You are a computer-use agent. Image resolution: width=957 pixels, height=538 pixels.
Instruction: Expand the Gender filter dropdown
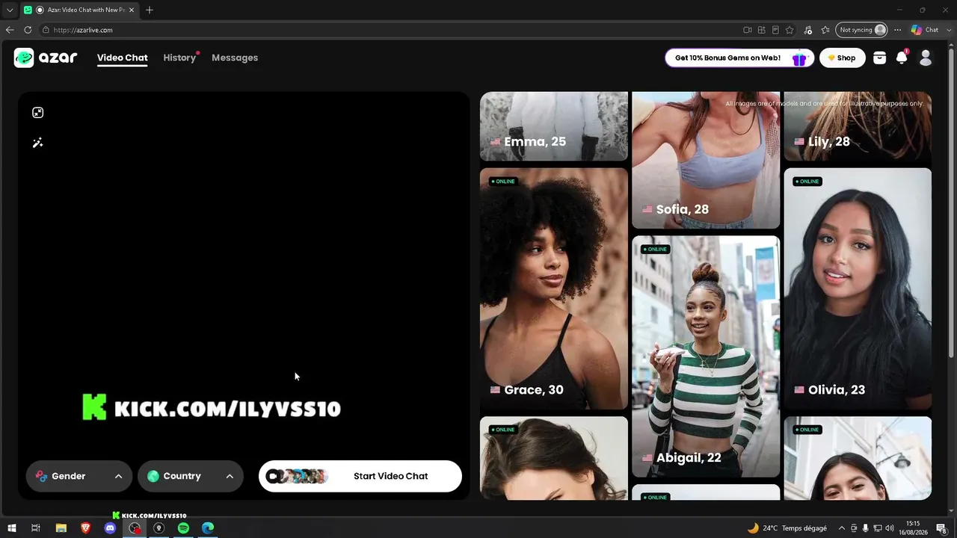(x=79, y=476)
